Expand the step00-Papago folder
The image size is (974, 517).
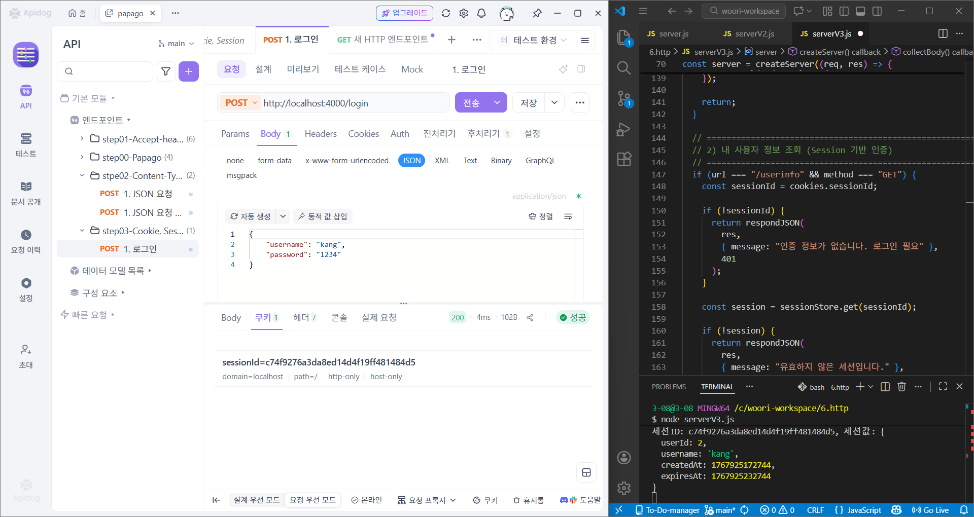click(82, 157)
